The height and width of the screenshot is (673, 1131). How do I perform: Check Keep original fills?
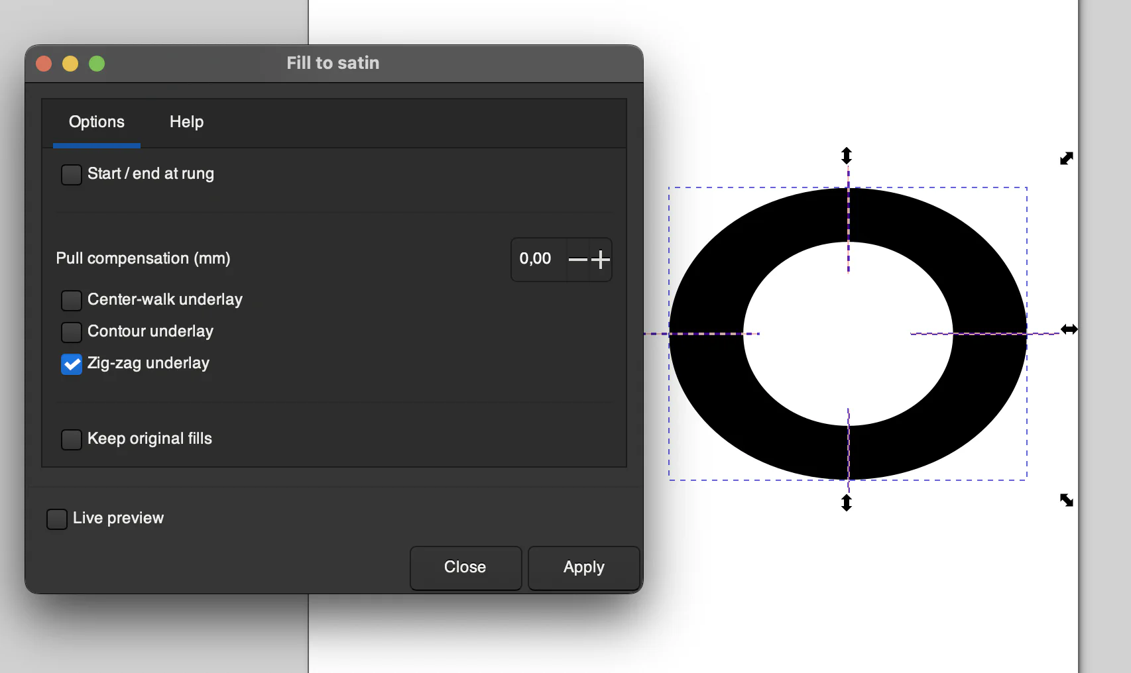click(x=72, y=440)
